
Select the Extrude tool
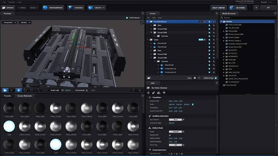[76, 8]
